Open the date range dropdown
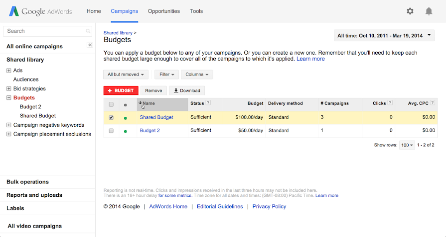Screen dimensions: 446x237 [x=384, y=36]
